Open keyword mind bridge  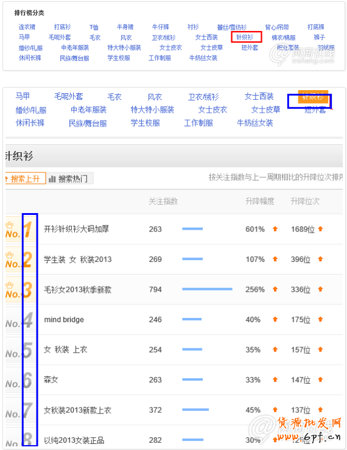(x=64, y=320)
